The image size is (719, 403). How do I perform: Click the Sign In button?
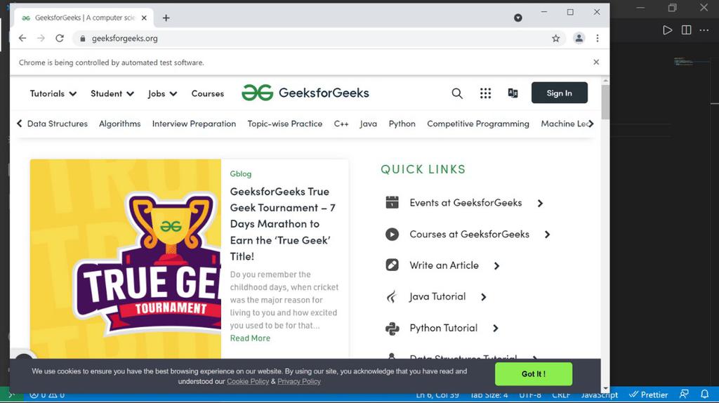coord(560,93)
